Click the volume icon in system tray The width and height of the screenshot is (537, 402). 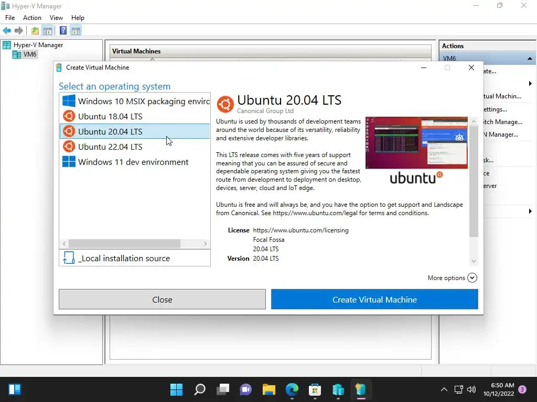471,389
